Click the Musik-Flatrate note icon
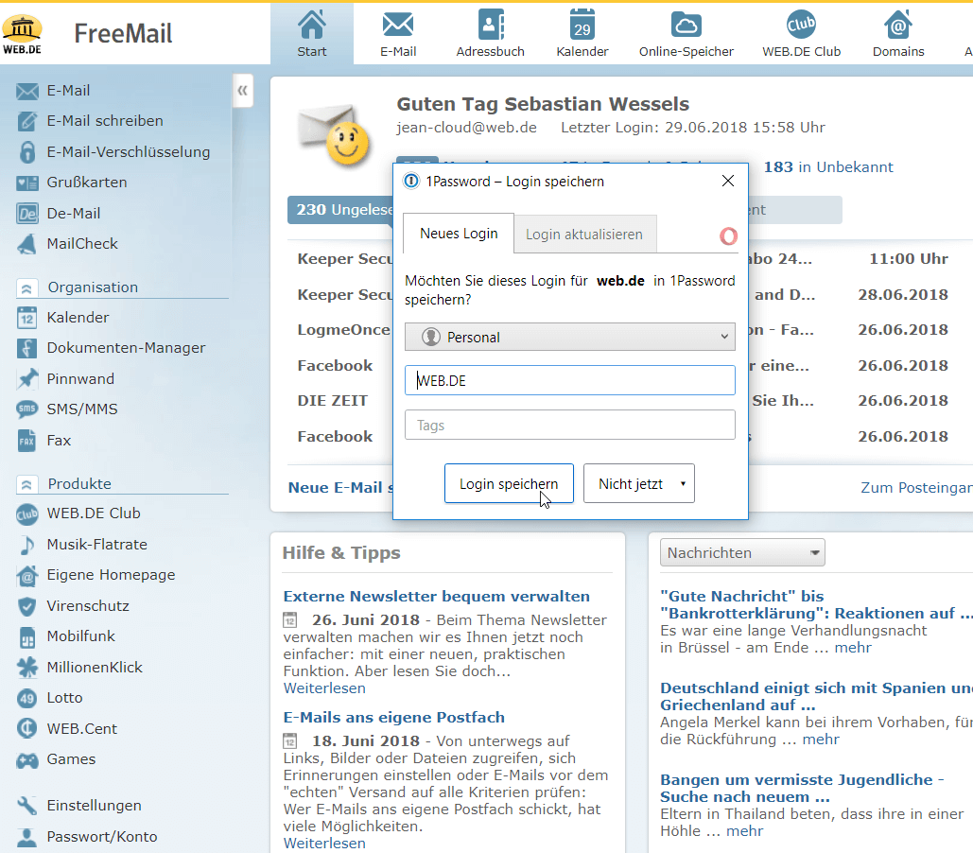Image resolution: width=973 pixels, height=853 pixels. (x=27, y=545)
